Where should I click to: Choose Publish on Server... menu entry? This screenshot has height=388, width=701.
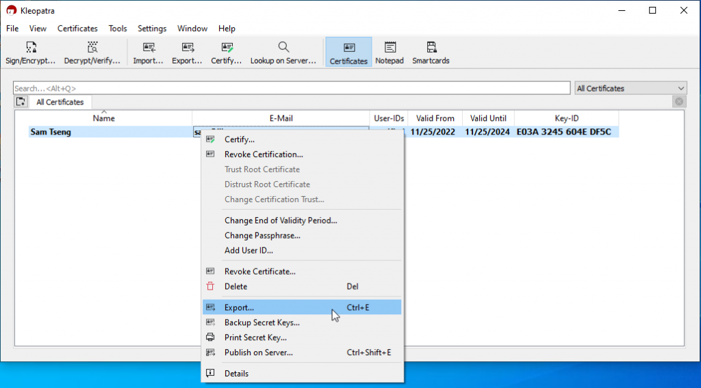(x=302, y=352)
